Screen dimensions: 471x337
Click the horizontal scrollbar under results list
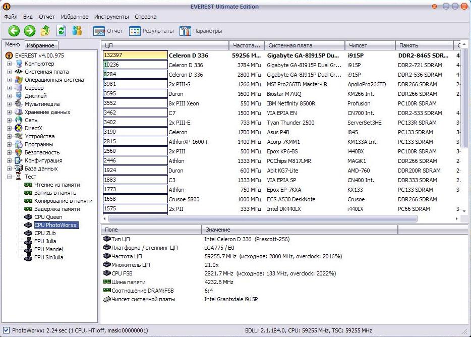click(x=262, y=219)
